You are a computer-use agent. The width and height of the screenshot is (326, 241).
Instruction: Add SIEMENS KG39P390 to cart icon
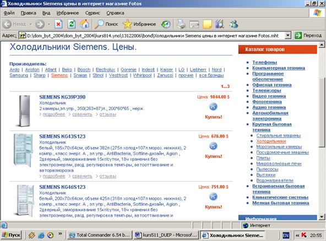[x=213, y=107]
